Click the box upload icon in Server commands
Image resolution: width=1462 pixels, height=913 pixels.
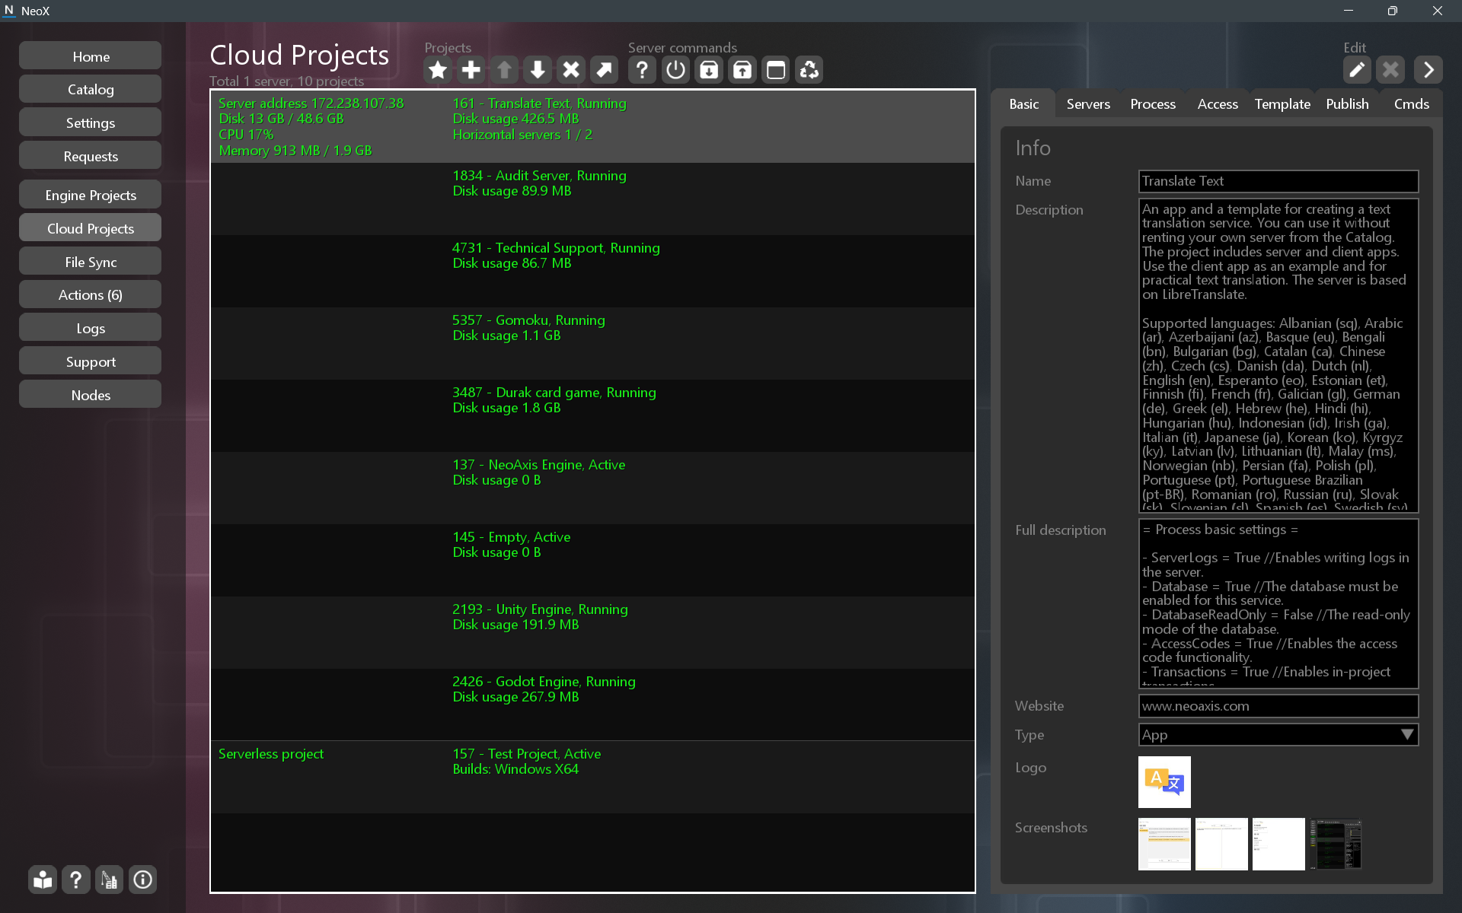tap(742, 70)
